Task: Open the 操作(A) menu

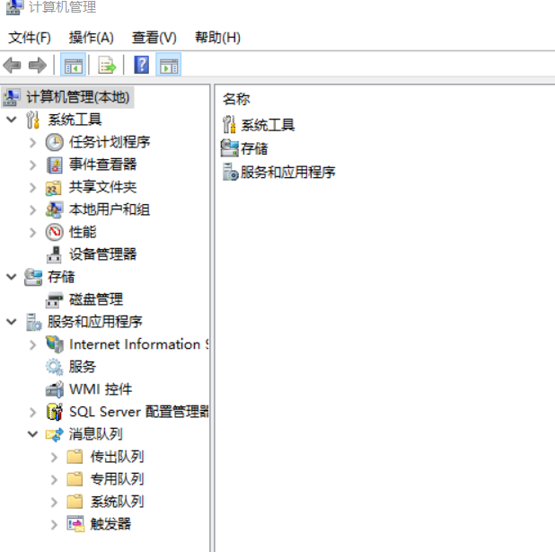Action: pos(92,38)
